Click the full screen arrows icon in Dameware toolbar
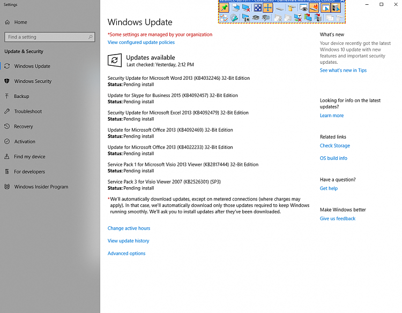Image resolution: width=402 pixels, height=313 pixels. (x=258, y=7)
